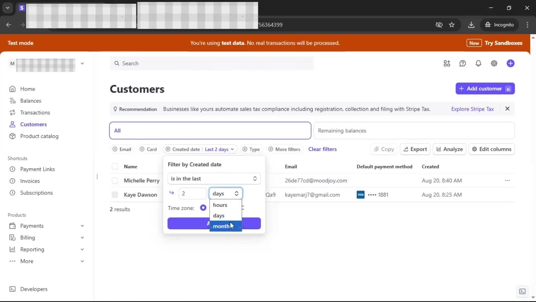The height and width of the screenshot is (302, 536).
Task: Click the number of days input field
Action: 192,194
